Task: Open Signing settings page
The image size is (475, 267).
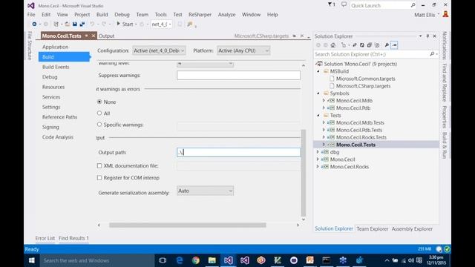Action: pos(50,127)
